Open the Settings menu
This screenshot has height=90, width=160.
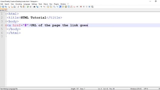pyautogui.click(x=34, y=4)
